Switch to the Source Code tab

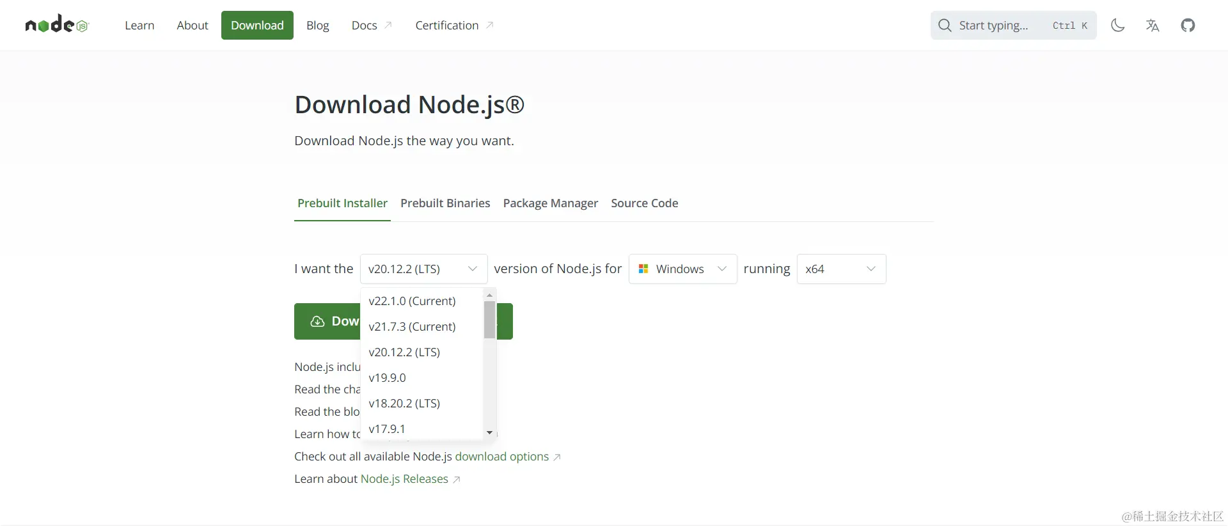(644, 203)
